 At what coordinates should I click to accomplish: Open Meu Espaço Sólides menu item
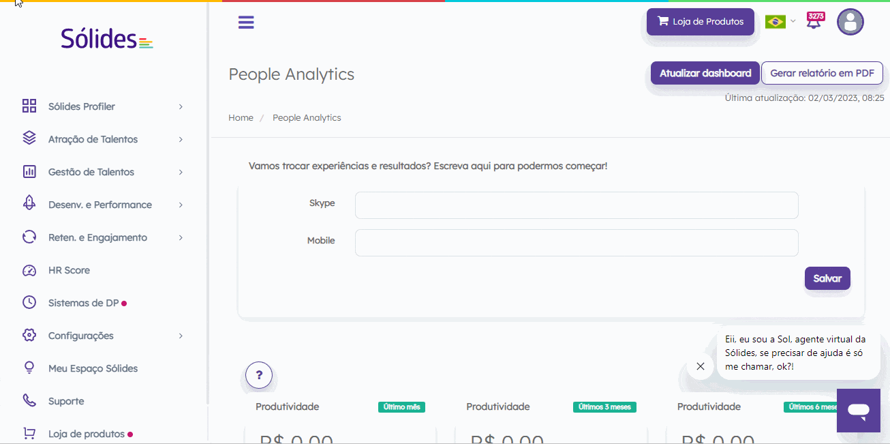click(93, 368)
